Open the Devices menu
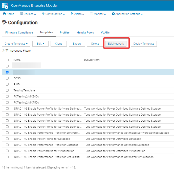The height and width of the screenshot is (173, 174). [28, 14]
